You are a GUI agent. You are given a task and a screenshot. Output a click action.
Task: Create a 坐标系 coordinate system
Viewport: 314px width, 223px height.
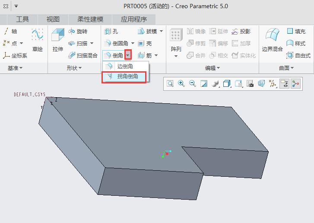[x=15, y=55]
